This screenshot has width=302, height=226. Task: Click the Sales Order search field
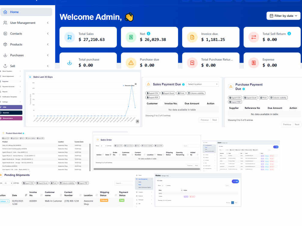tap(191, 146)
